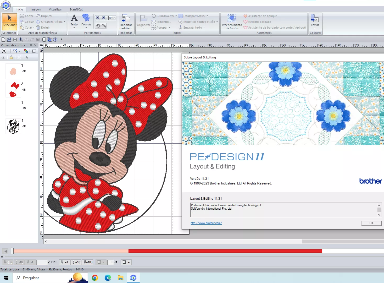Expand the zoom region dropdown arrow
This screenshot has height=283, width=384.
pyautogui.click(x=115, y=18)
